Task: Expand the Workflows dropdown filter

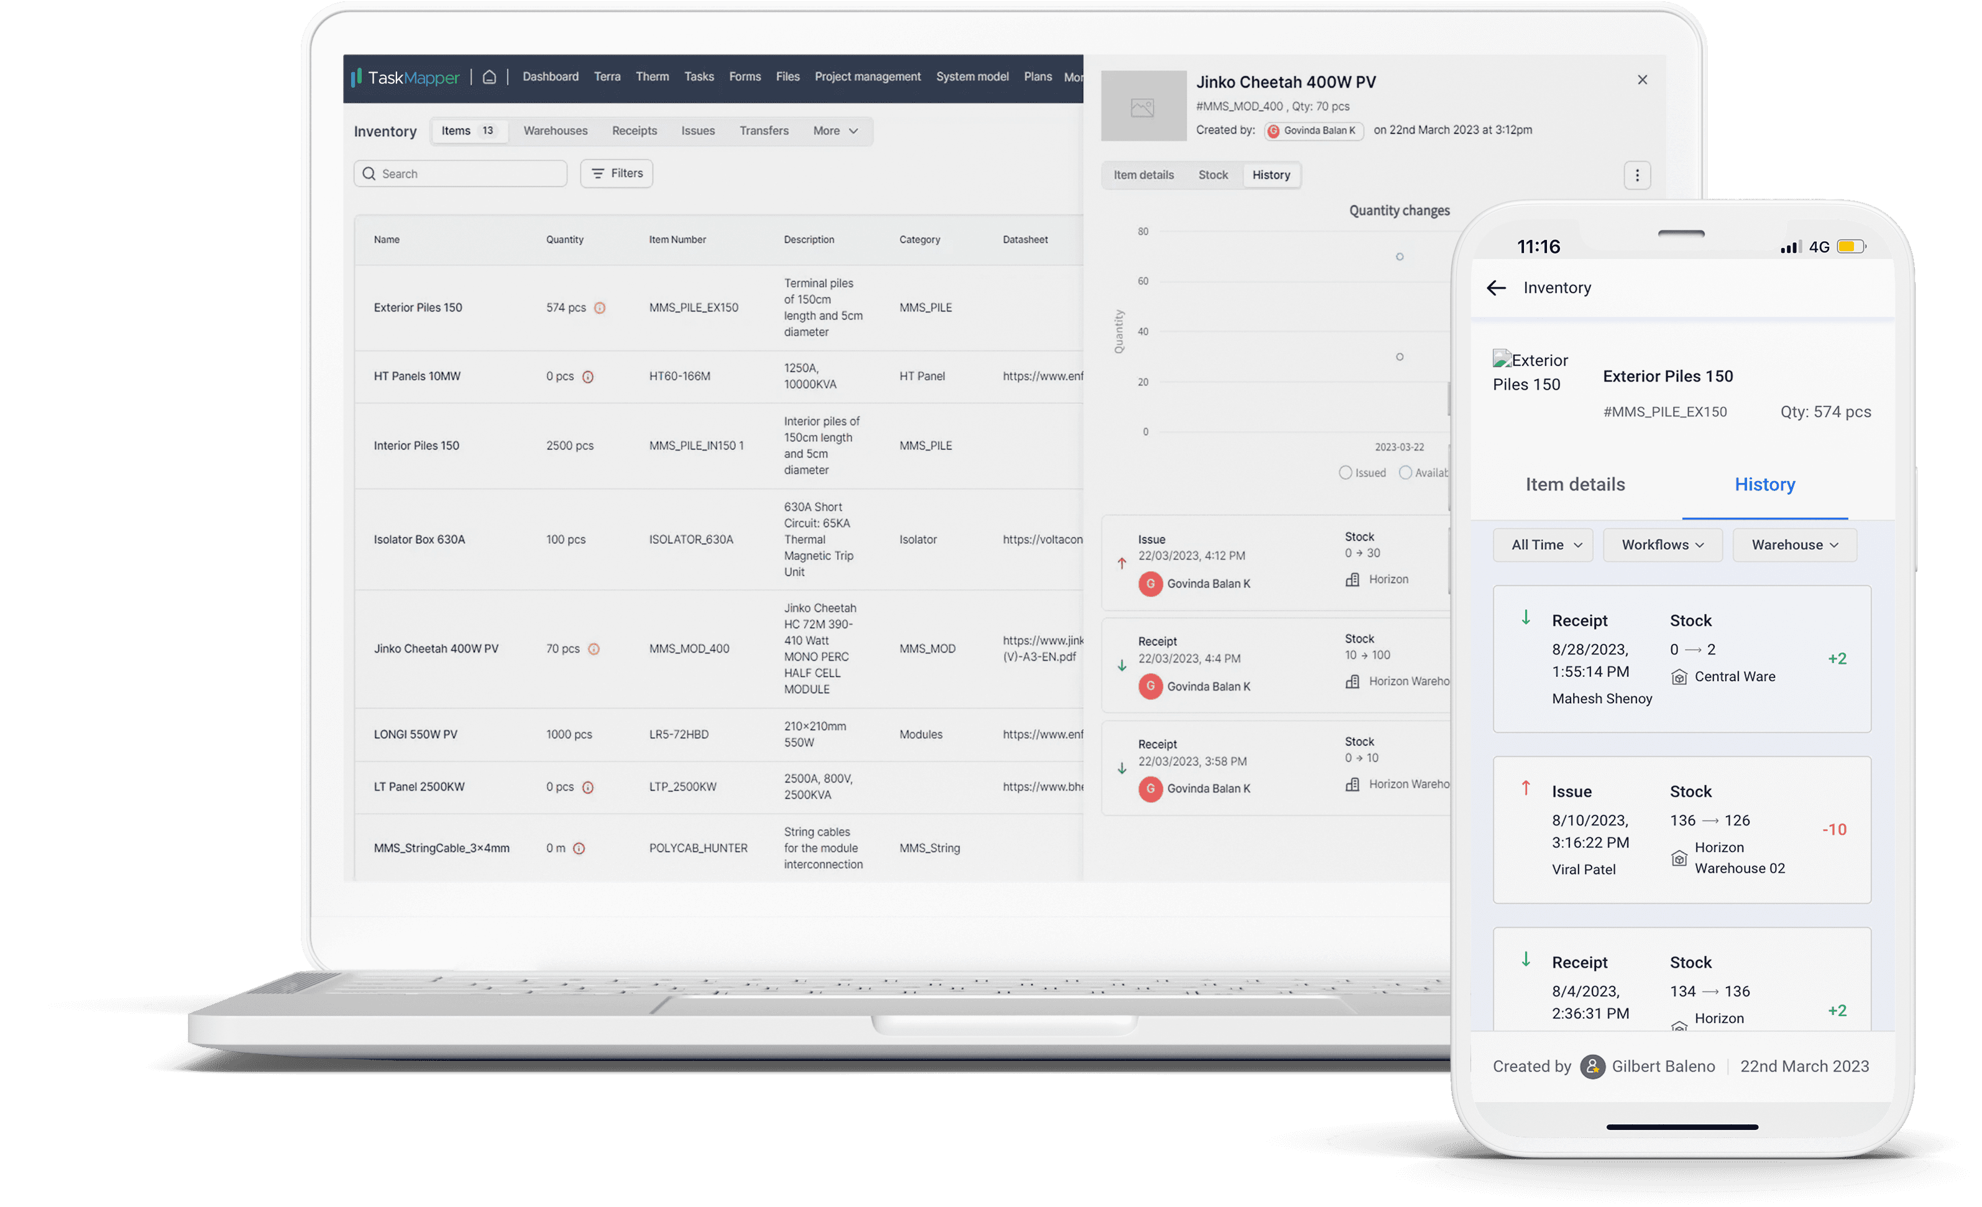Action: [x=1661, y=543]
